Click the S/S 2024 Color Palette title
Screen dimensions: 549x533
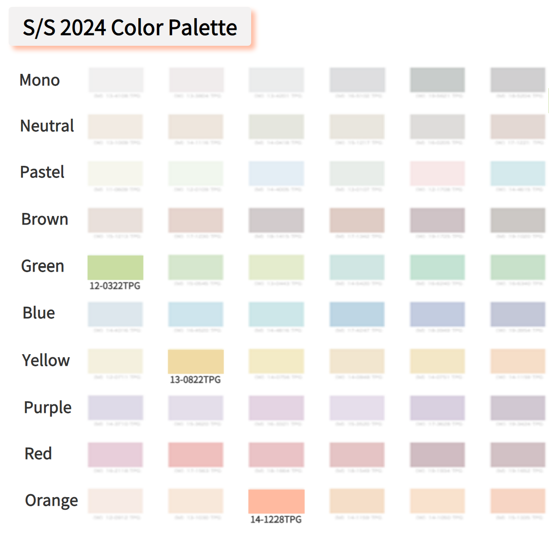(x=130, y=27)
